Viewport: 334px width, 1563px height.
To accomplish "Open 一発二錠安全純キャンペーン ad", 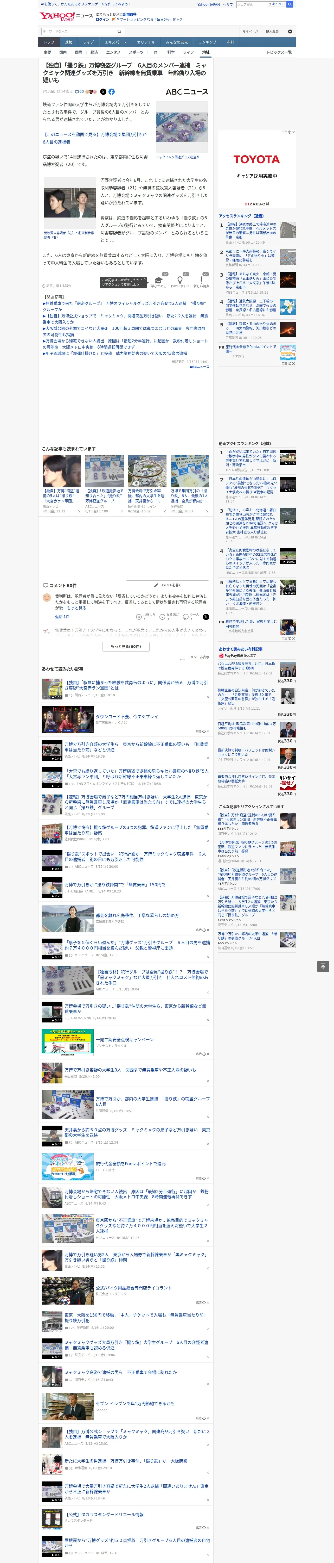I will click(x=124, y=1040).
